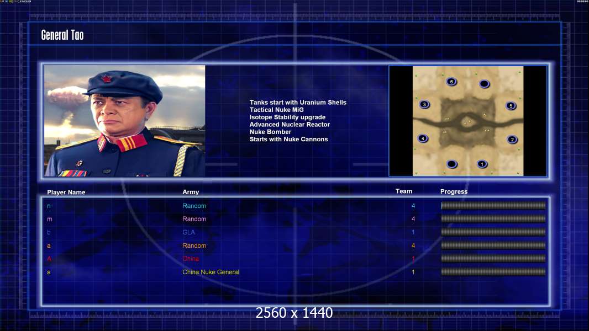
Task: Click start position marker 2 on the map
Action: click(x=512, y=140)
